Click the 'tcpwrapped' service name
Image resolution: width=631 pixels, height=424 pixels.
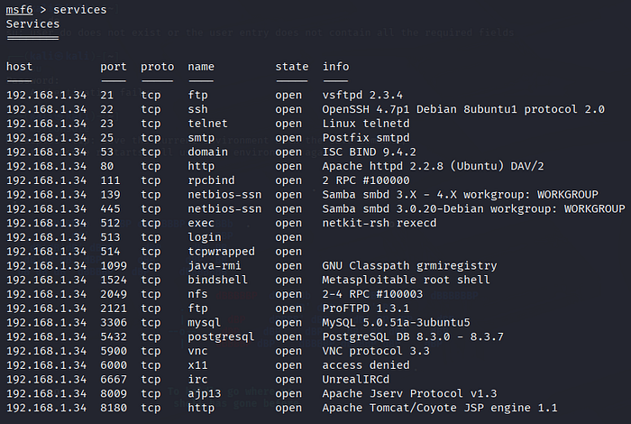click(221, 252)
